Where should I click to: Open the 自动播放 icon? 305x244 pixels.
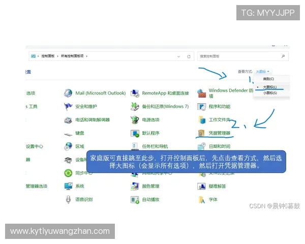pyautogui.click(x=135, y=200)
